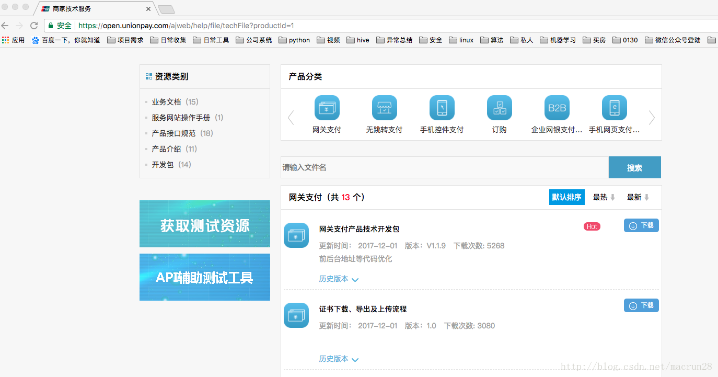Click the 网关支付产品技术开发包 file icon
Viewport: 718px width, 377px height.
tap(296, 235)
